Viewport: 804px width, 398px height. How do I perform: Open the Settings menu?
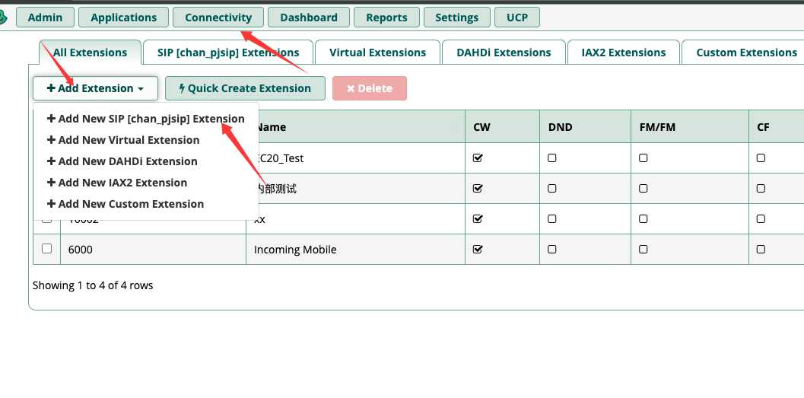point(456,18)
